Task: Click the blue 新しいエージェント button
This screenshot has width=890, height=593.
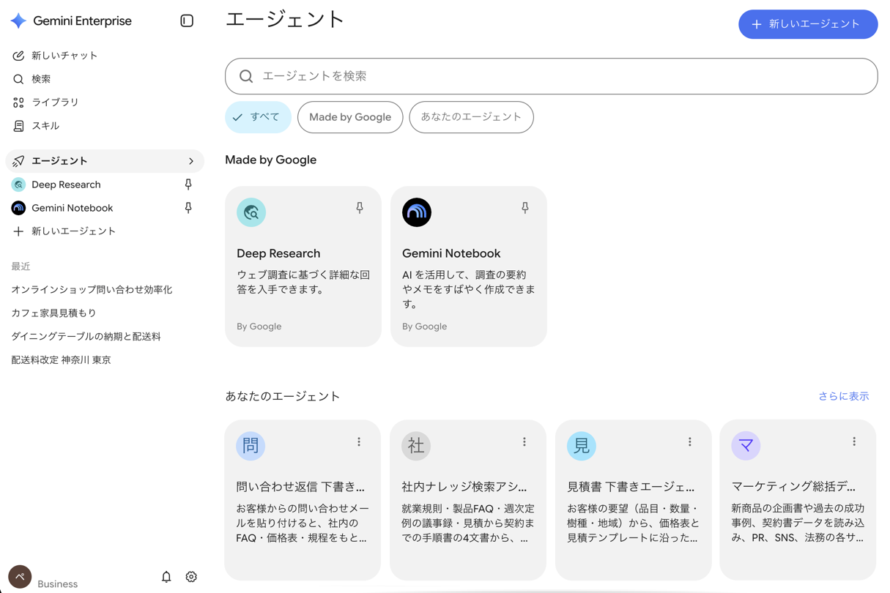Action: tap(808, 24)
